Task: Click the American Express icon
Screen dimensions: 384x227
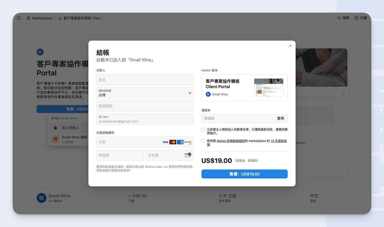Action: [x=180, y=142]
